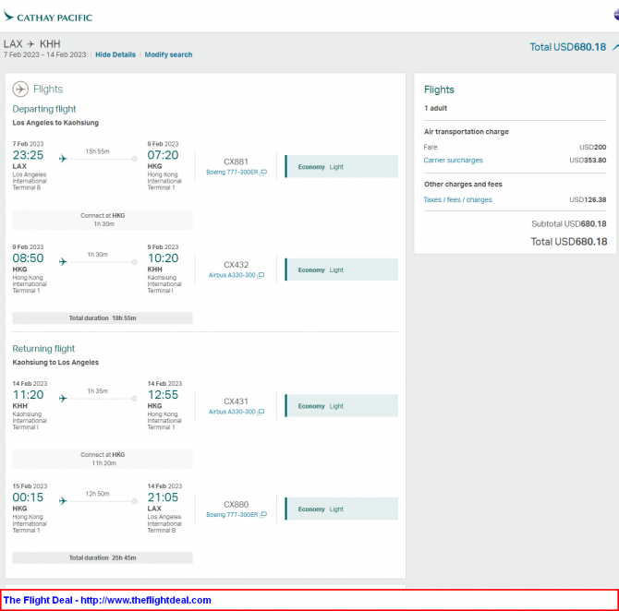Open aircraft popup icon for CX431
Viewport: 619px width, 611px height.
pyautogui.click(x=261, y=412)
